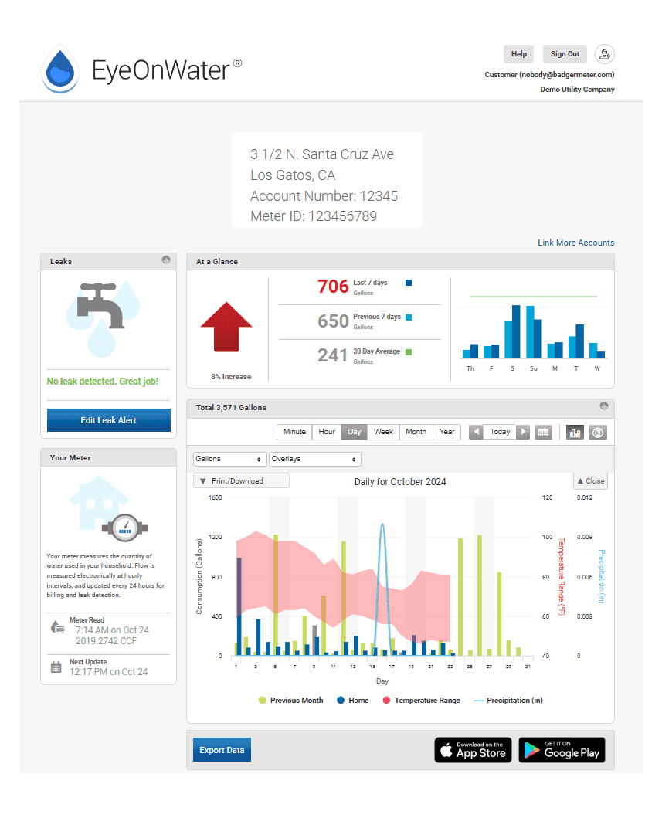The height and width of the screenshot is (818, 662).
Task: Select the Minute time range tab
Action: (x=294, y=432)
